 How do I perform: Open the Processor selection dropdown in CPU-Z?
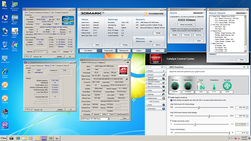point(41,52)
